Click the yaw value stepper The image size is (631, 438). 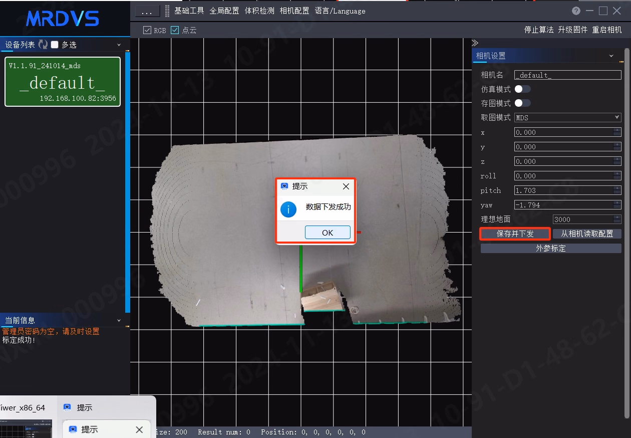pyautogui.click(x=617, y=205)
